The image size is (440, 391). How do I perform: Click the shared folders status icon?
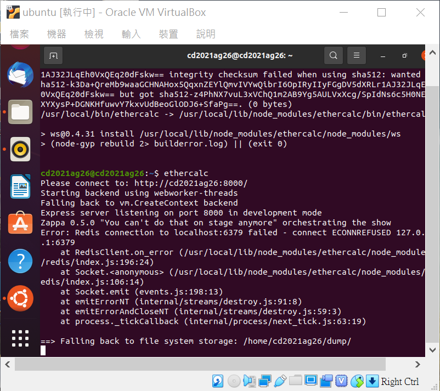(x=296, y=381)
